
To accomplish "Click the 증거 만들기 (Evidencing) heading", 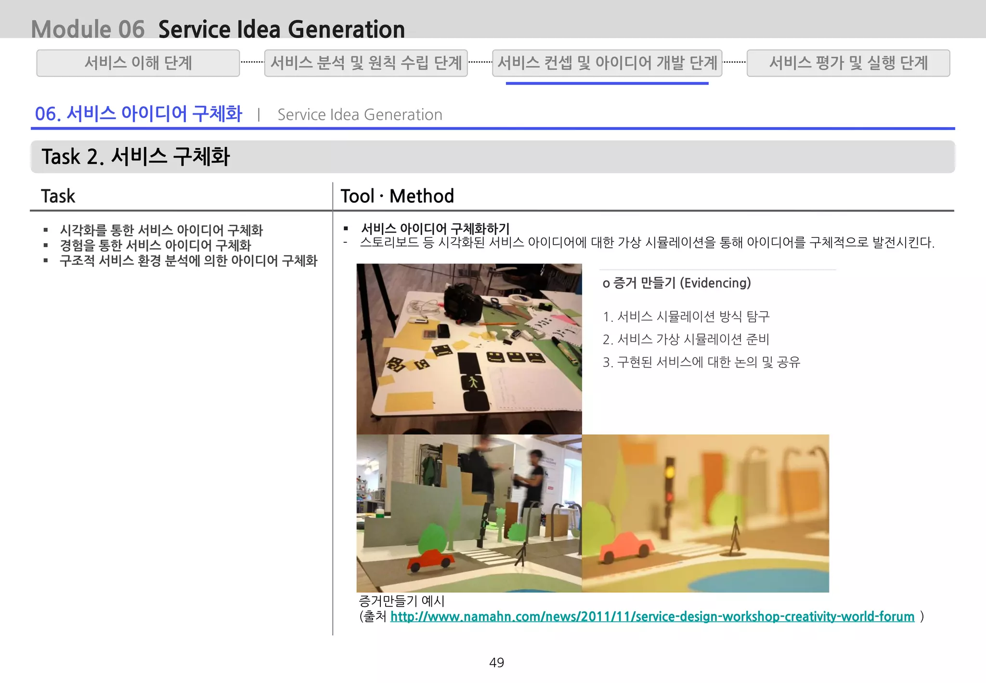I will [677, 283].
